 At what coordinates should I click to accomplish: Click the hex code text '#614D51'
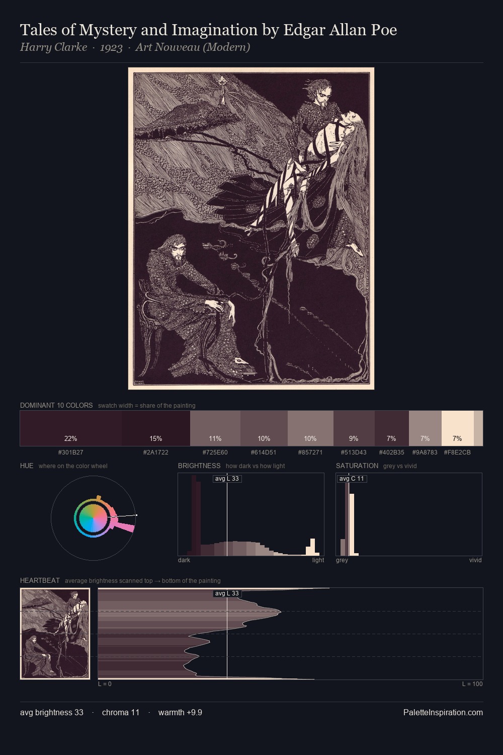264,452
